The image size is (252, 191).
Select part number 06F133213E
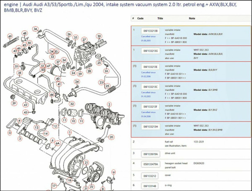[150, 67]
